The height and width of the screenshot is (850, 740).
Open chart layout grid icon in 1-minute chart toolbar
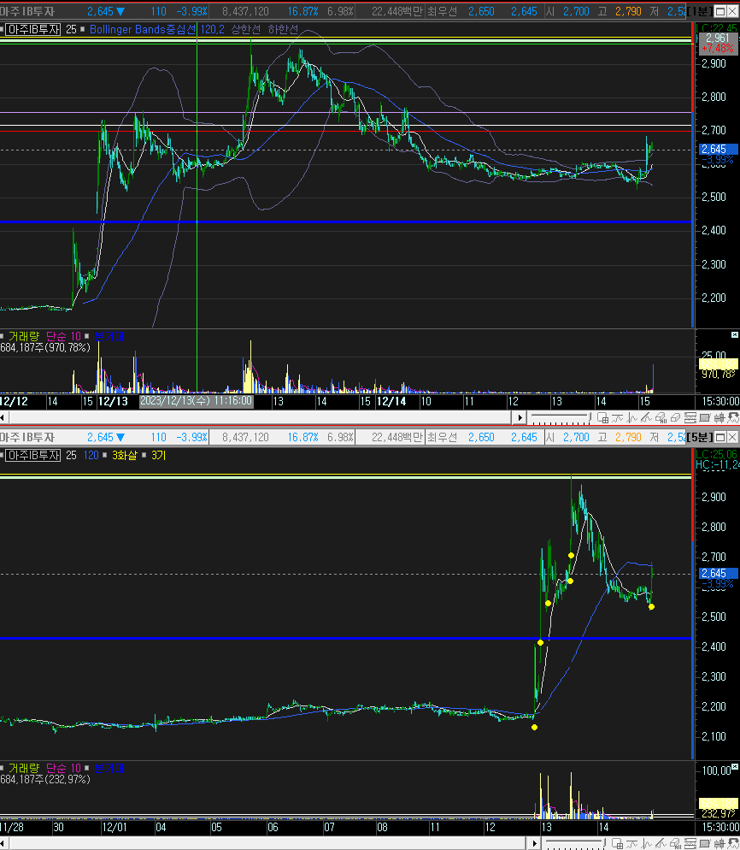[x=602, y=417]
